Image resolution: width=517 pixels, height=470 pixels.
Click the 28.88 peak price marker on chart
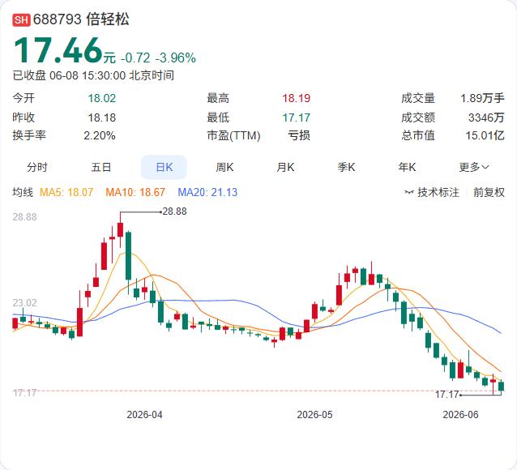(175, 211)
